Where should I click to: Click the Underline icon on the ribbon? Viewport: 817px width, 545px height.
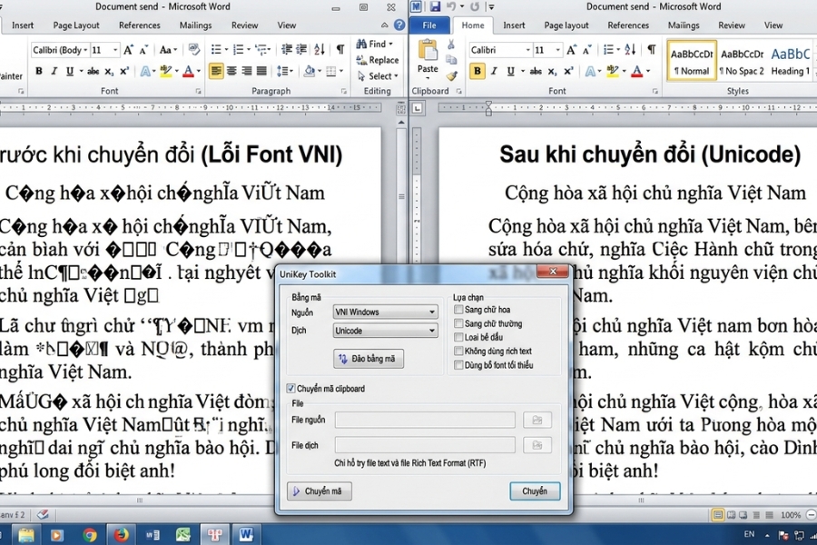[x=509, y=70]
